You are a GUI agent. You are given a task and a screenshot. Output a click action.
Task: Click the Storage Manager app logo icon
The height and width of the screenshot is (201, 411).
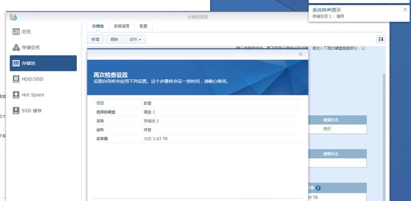(x=14, y=17)
